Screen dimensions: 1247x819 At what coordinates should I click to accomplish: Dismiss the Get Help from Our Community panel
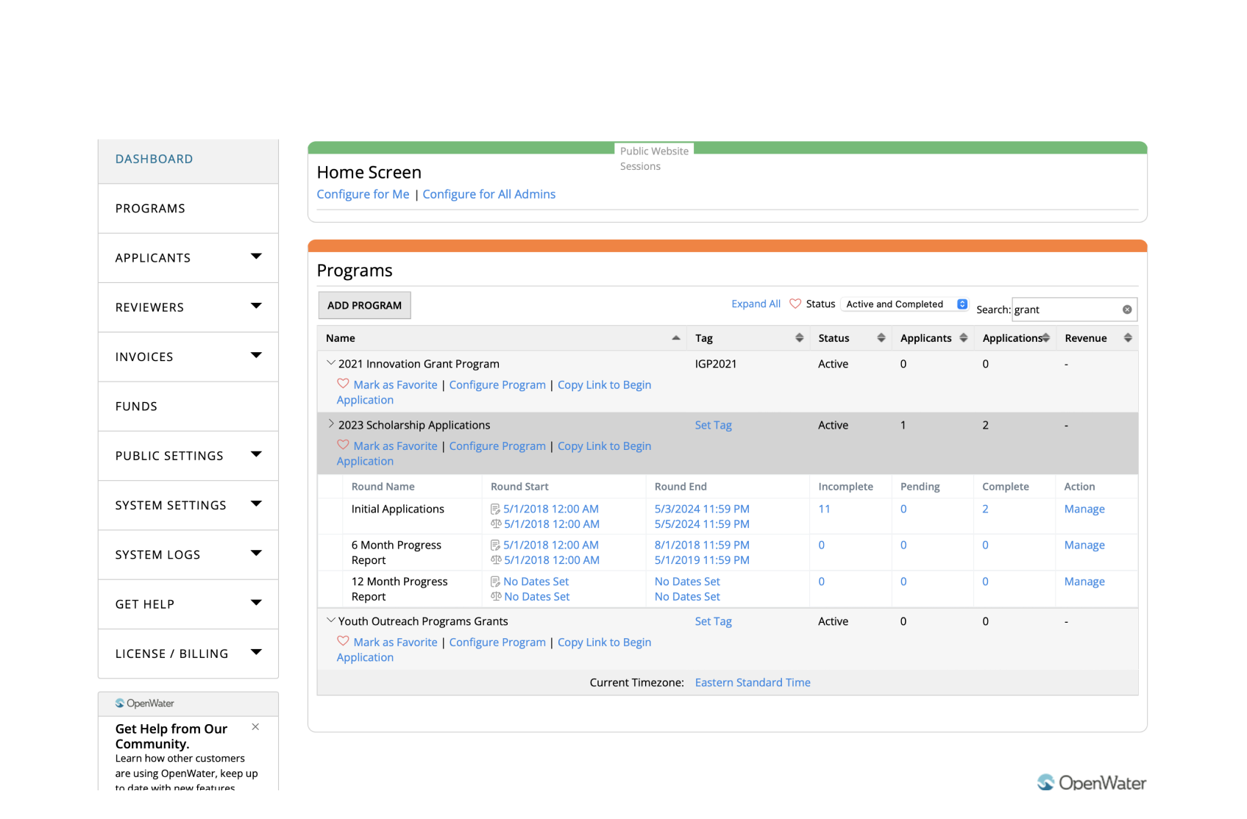255,727
